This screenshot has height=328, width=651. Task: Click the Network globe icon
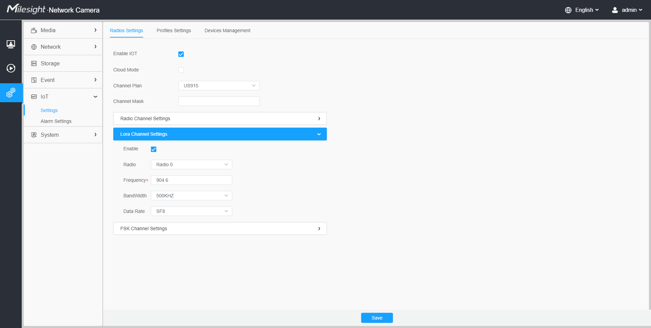pyautogui.click(x=34, y=47)
